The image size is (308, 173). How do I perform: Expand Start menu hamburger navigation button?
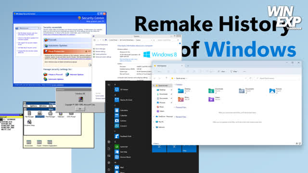pos(109,85)
